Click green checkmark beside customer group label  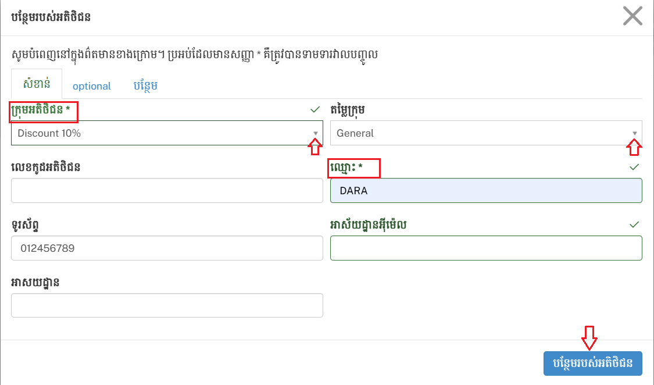(x=315, y=109)
